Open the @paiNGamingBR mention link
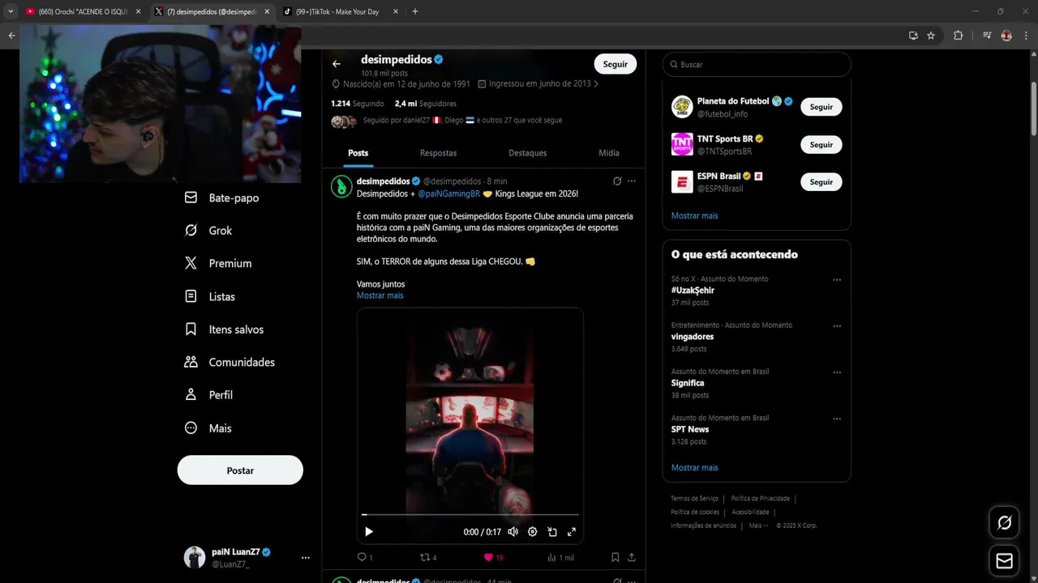Viewport: 1038px width, 583px height. [449, 194]
